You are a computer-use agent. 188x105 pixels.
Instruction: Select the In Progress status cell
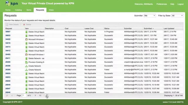(109, 32)
